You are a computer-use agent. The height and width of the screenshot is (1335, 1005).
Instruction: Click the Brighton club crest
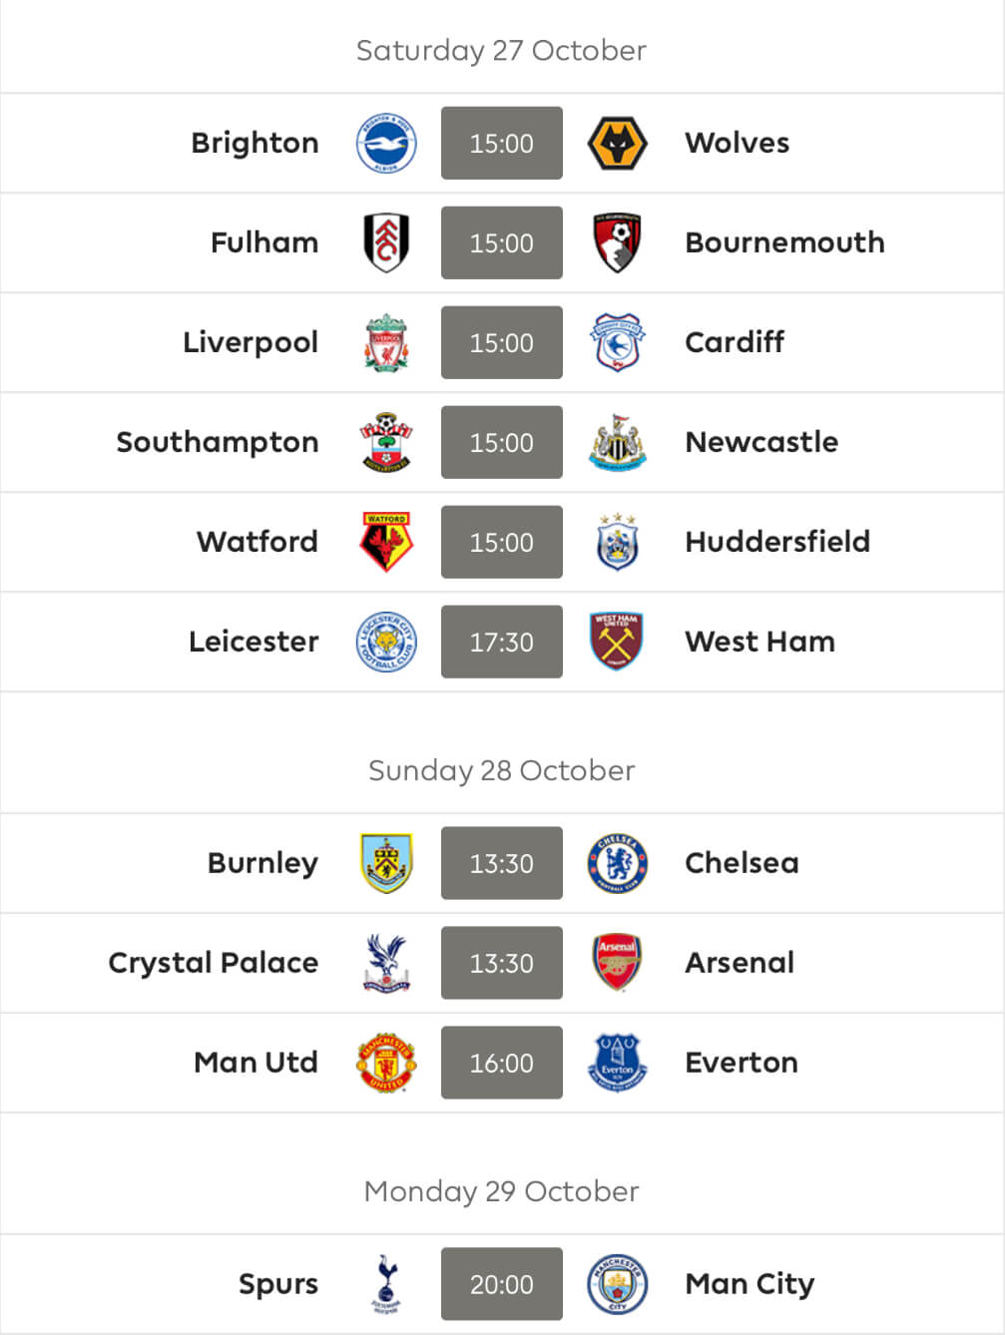coord(386,143)
